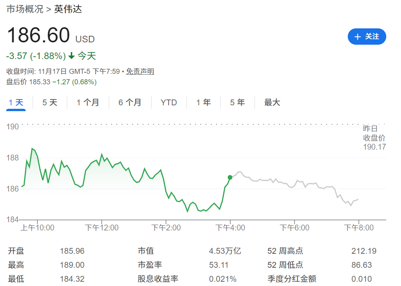
Task: Open the 免责声明 disclaimer link
Action: pos(141,72)
